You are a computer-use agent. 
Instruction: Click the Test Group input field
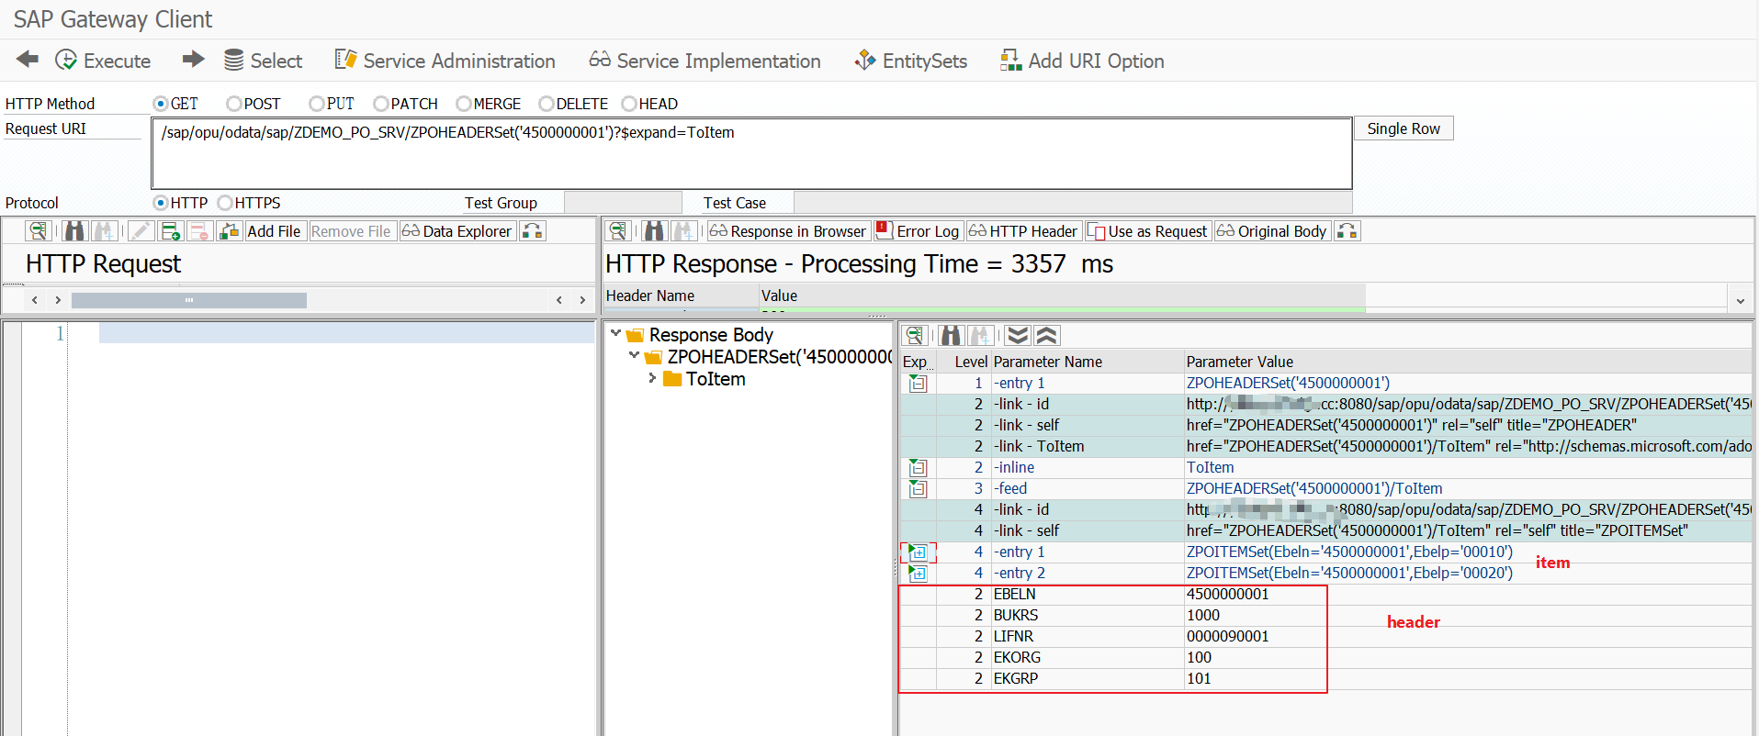tap(623, 203)
